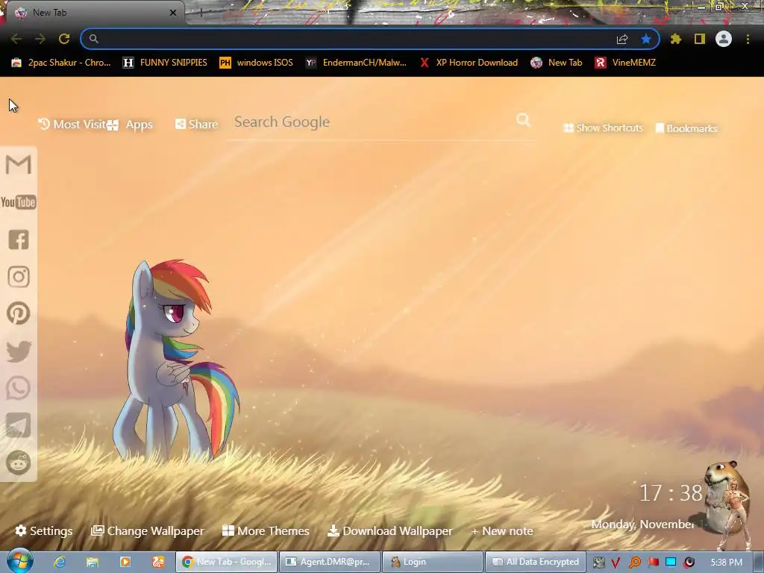Screen dimensions: 764x573
Task: Click Download Wallpaper
Action: pos(390,530)
